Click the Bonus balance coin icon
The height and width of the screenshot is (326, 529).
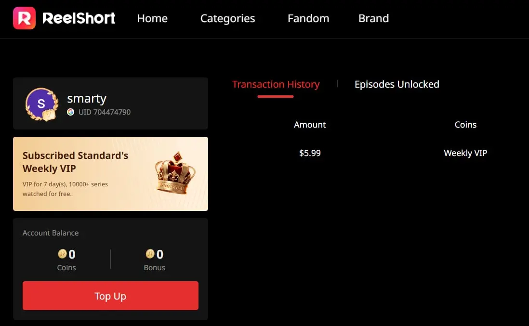[150, 253]
